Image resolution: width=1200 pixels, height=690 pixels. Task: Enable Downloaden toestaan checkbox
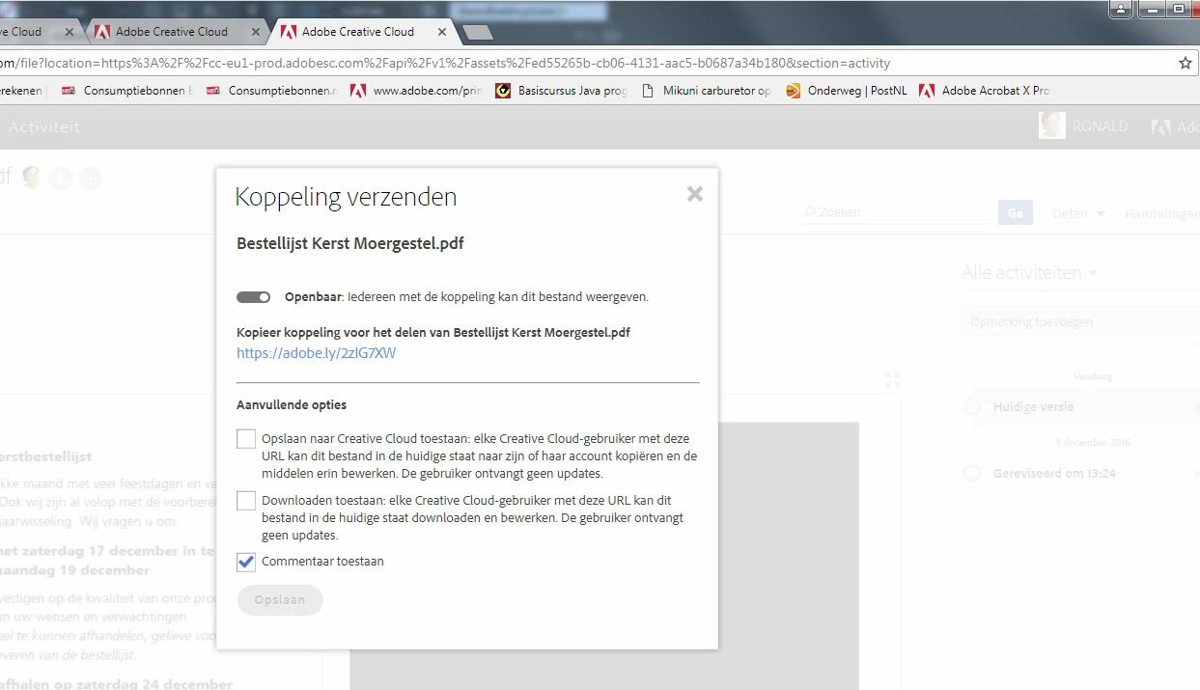coord(246,501)
